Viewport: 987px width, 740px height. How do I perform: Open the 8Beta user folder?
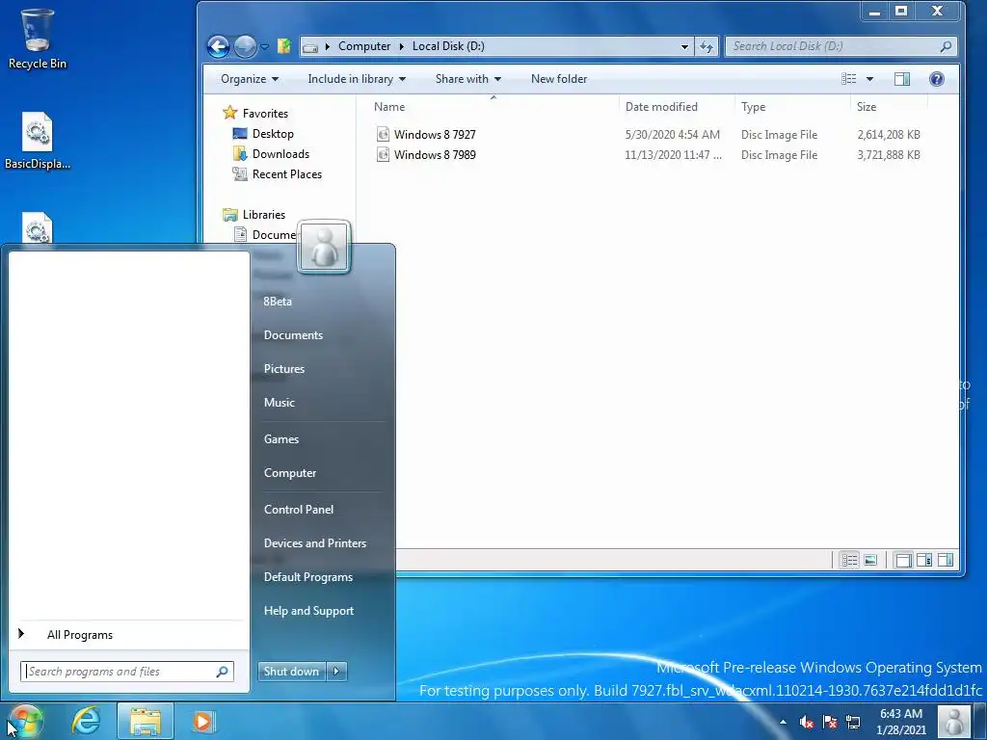[x=278, y=302]
